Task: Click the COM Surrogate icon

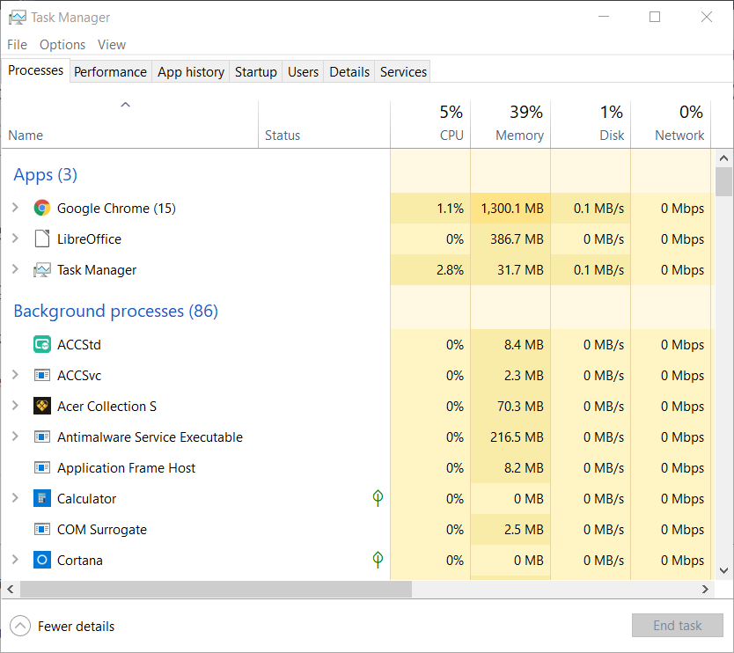Action: point(42,530)
